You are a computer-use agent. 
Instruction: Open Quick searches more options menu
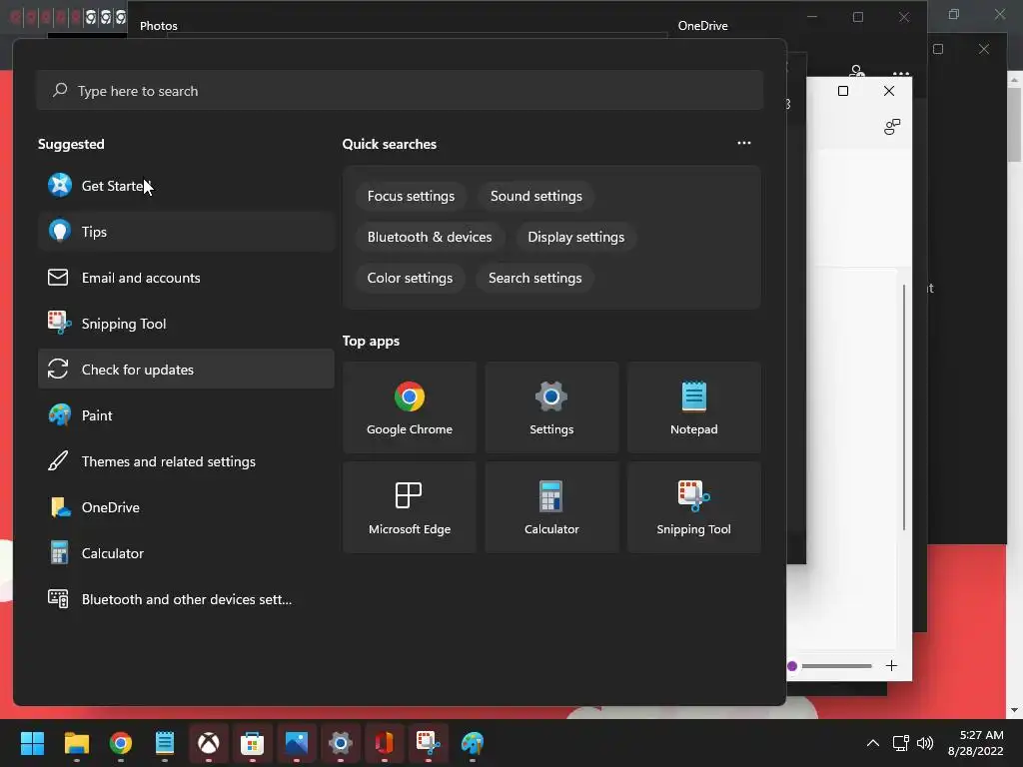743,143
